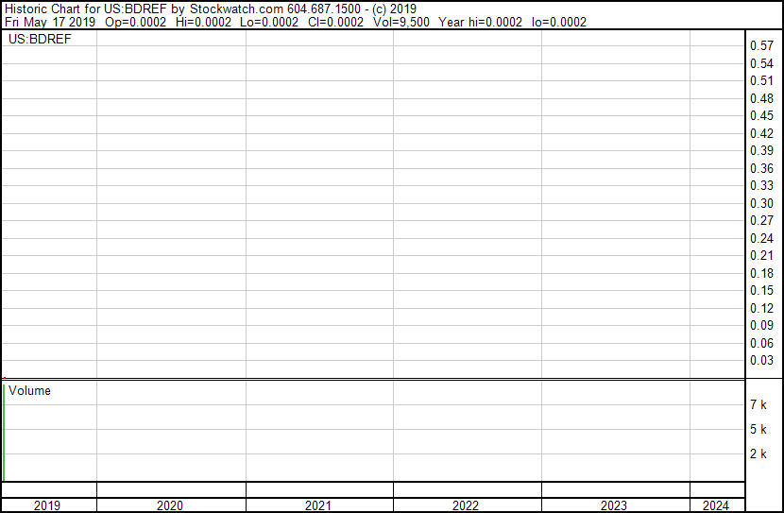
Task: Select the 2022 year on the timeline
Action: tap(466, 505)
